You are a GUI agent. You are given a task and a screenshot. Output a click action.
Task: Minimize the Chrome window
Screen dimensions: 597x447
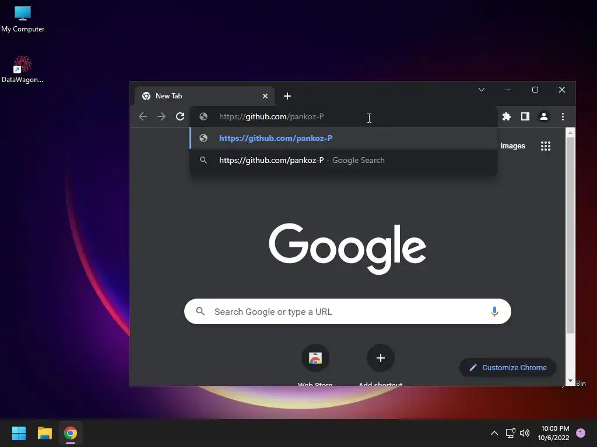[x=508, y=90]
